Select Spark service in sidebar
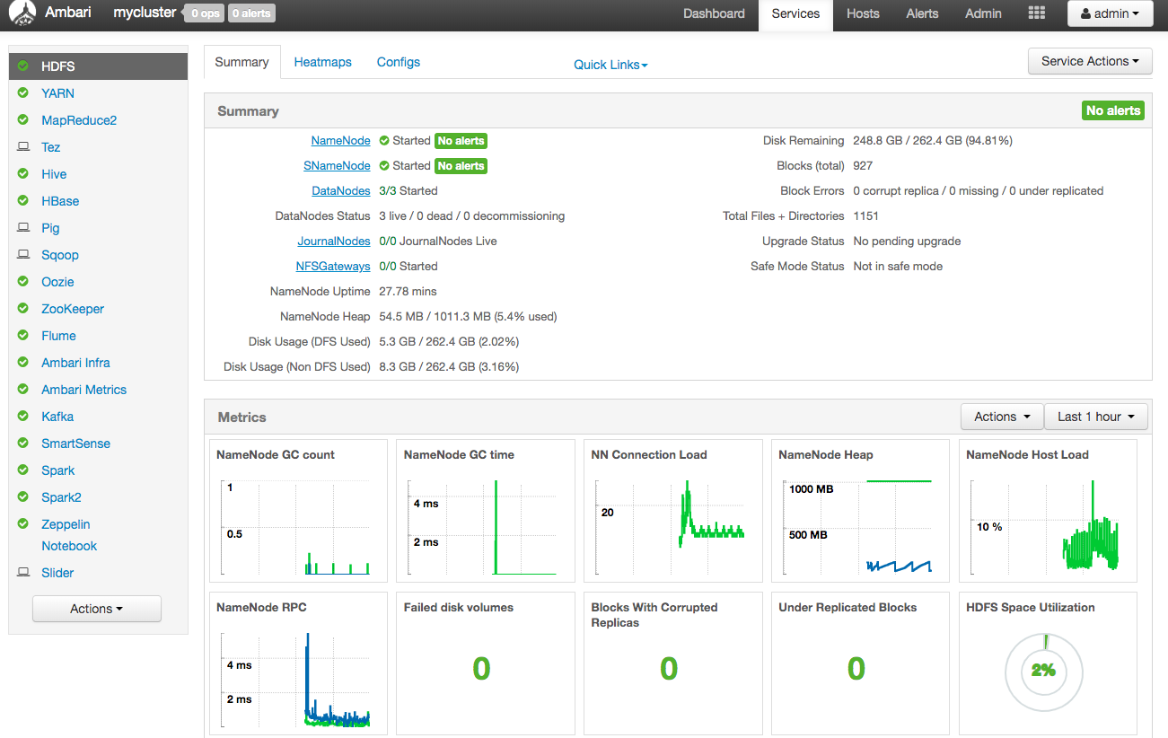 [x=57, y=470]
